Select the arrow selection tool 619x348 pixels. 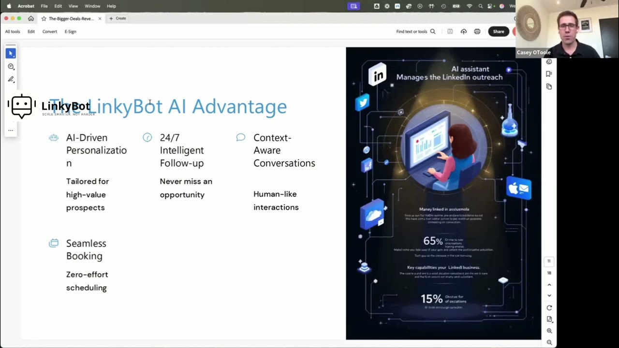[x=11, y=53]
